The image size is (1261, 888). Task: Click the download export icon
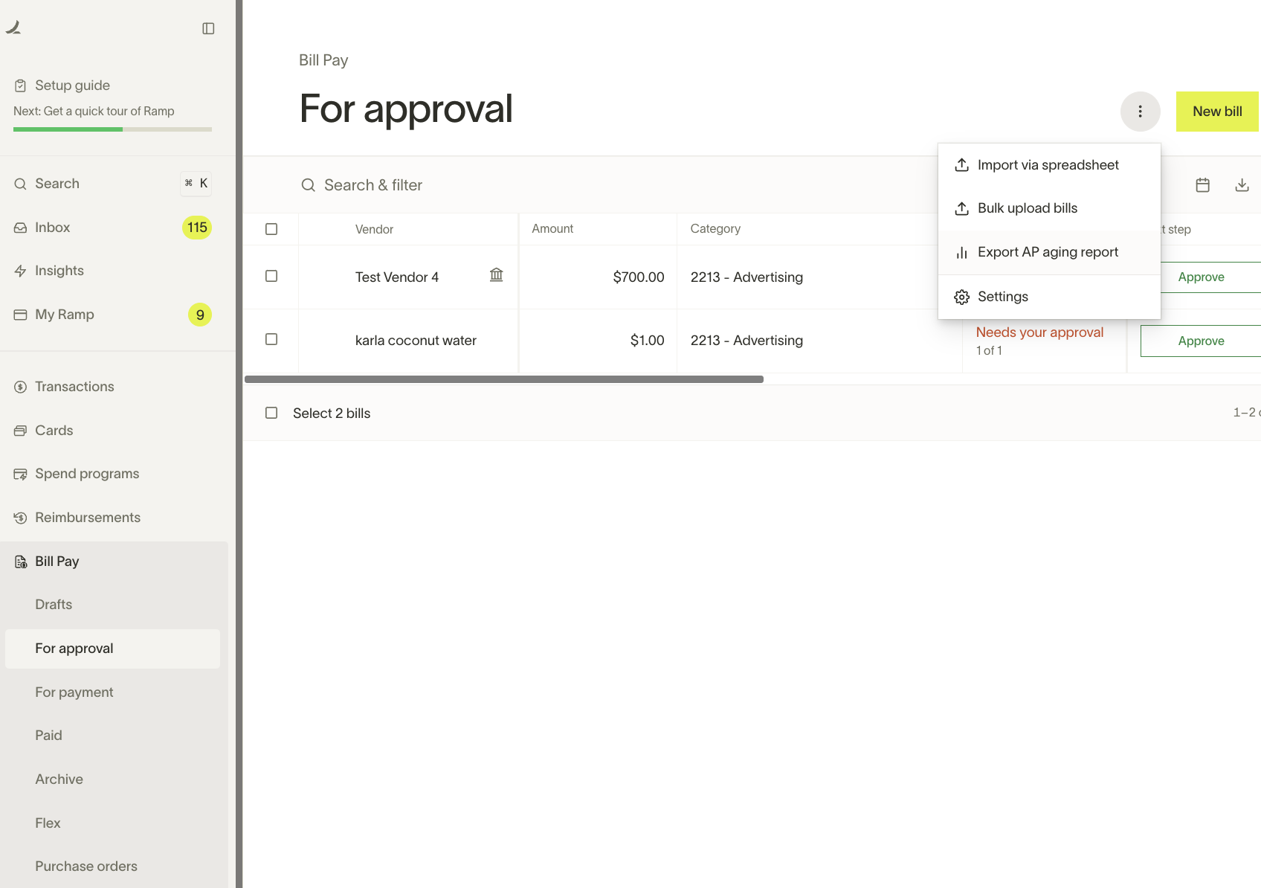tap(1242, 185)
